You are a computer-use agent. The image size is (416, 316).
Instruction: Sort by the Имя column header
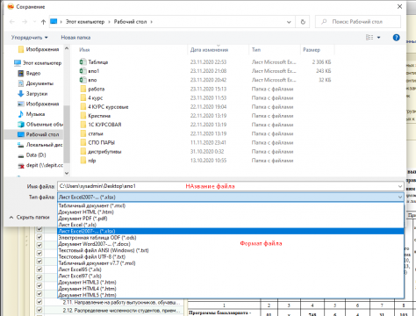click(x=84, y=50)
